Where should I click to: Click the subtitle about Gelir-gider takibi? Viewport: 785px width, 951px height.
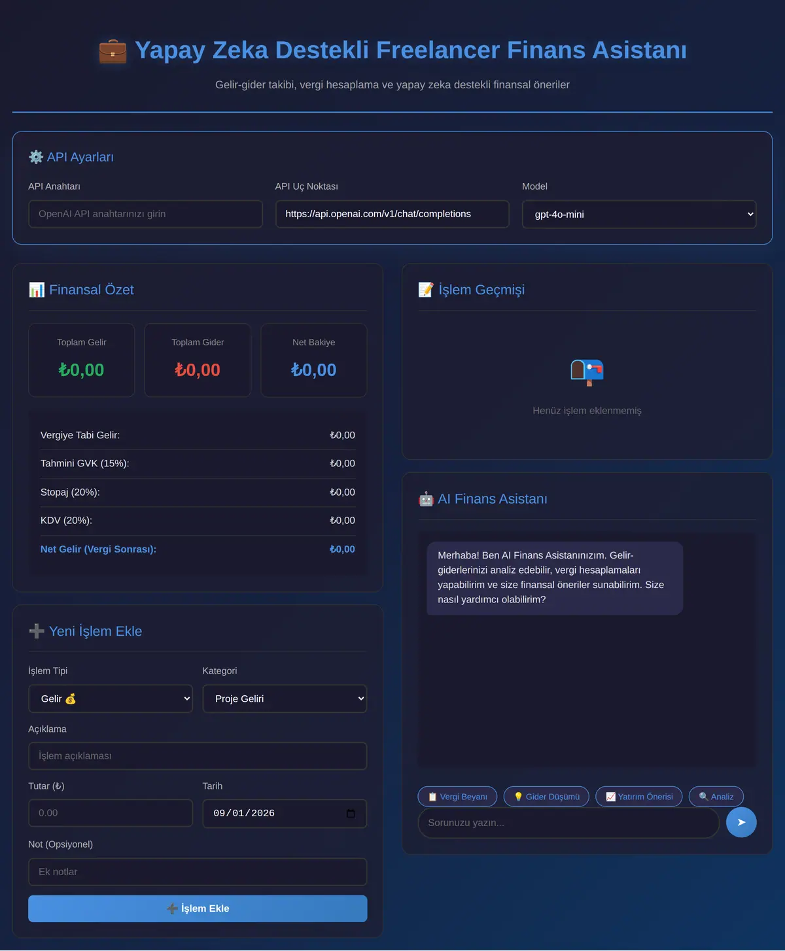[392, 85]
